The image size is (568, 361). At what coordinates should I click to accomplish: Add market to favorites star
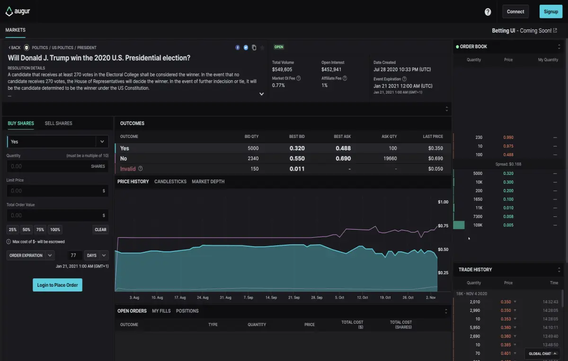[262, 48]
